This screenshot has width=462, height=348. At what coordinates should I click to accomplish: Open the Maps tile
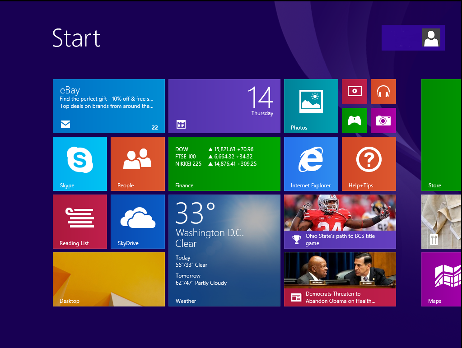(441, 279)
